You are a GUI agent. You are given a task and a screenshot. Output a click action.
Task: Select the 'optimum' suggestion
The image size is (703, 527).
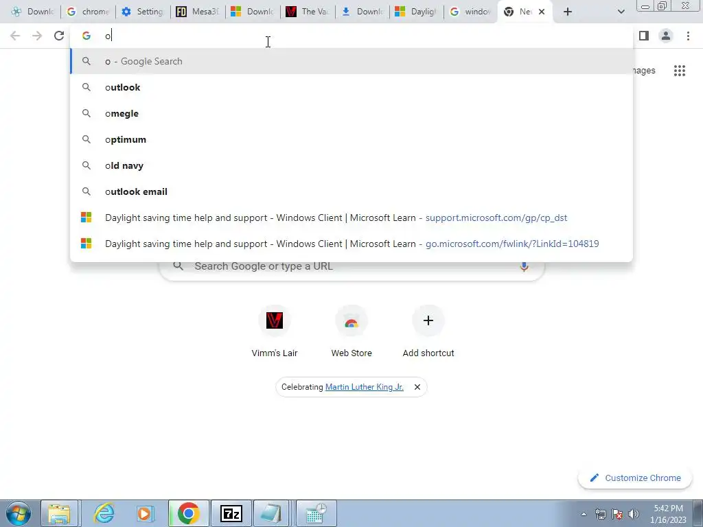pos(351,139)
